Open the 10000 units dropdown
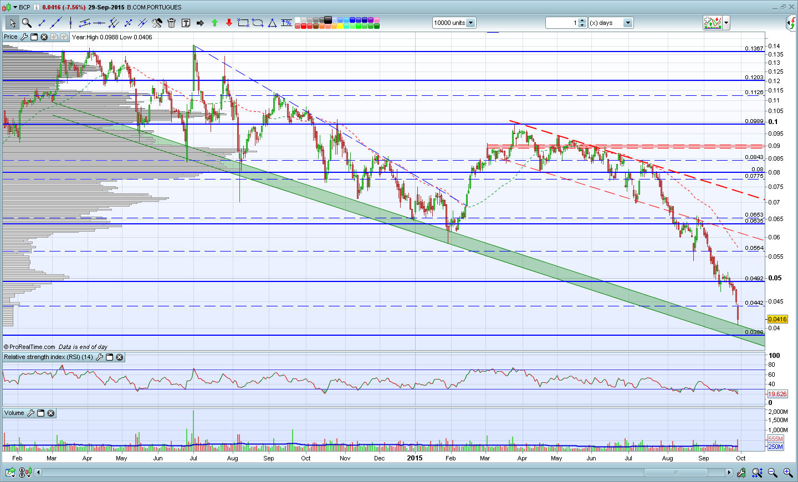The height and width of the screenshot is (482, 798). tap(470, 23)
